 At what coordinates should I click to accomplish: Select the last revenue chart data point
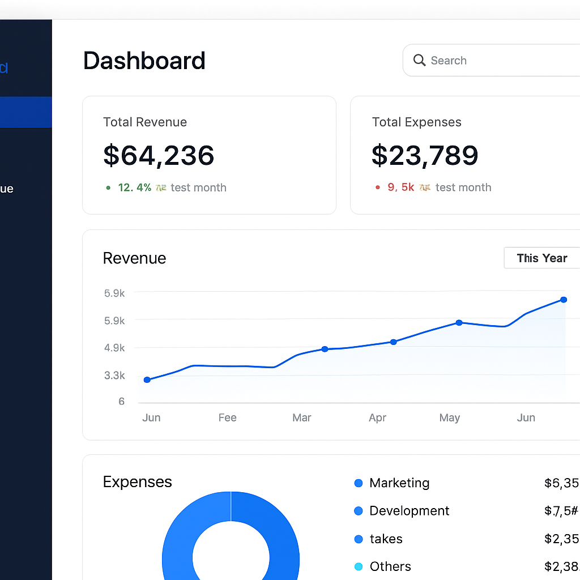tap(564, 300)
